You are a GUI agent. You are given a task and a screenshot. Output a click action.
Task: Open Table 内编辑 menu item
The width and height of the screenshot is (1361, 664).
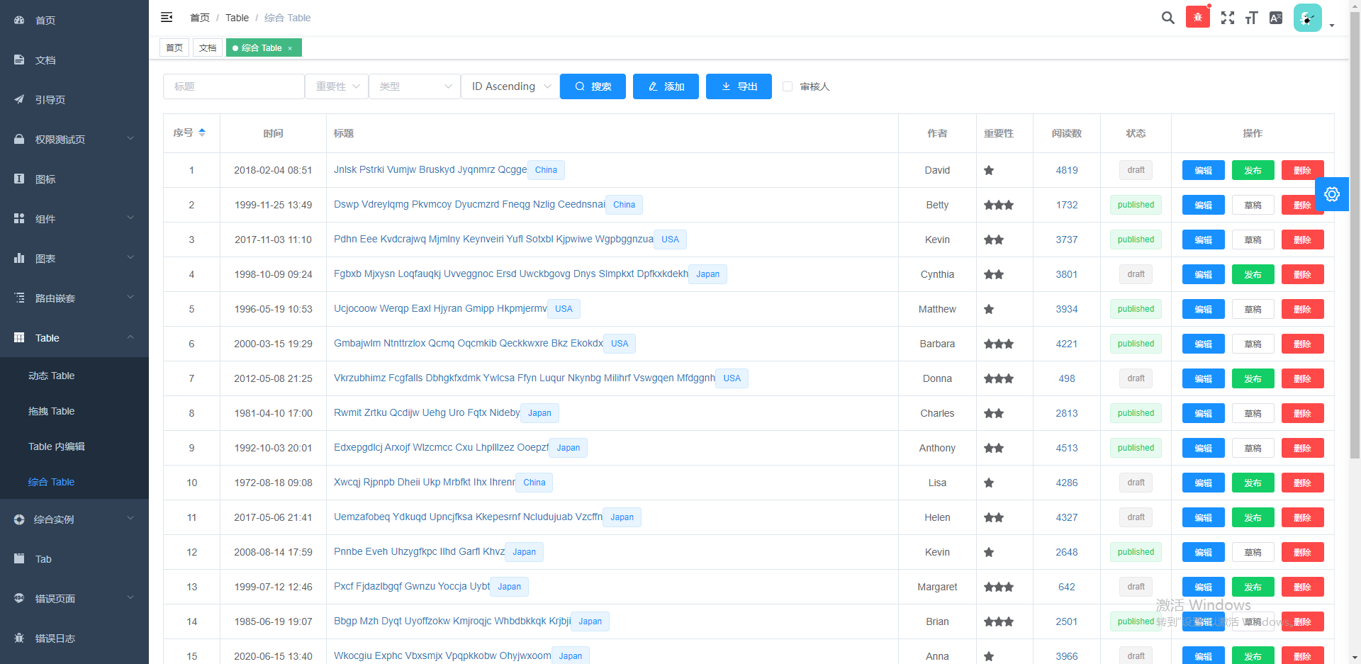[x=74, y=446]
